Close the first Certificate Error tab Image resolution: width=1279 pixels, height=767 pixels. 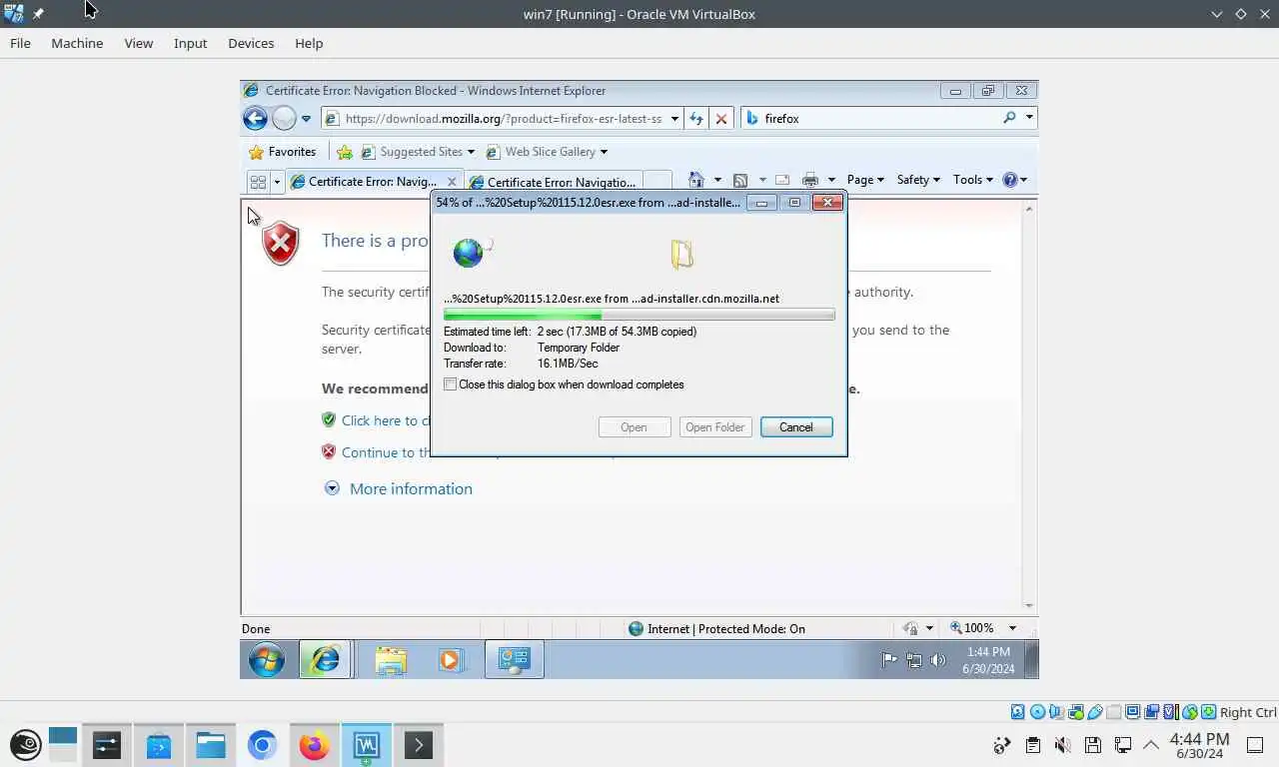click(452, 182)
